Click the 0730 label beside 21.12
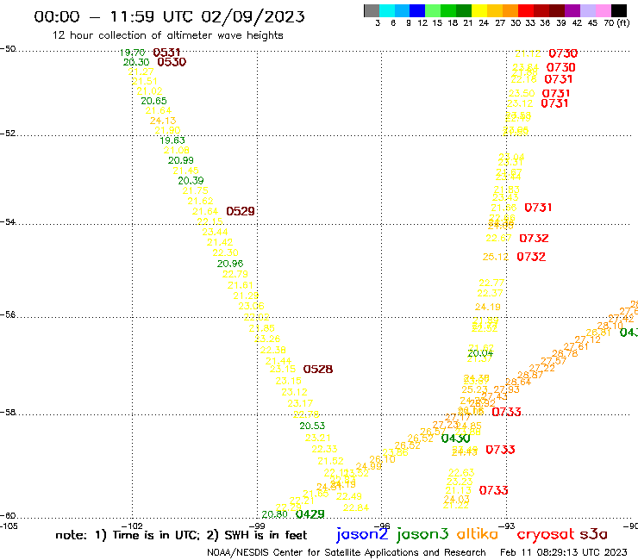638x560 pixels. (563, 53)
